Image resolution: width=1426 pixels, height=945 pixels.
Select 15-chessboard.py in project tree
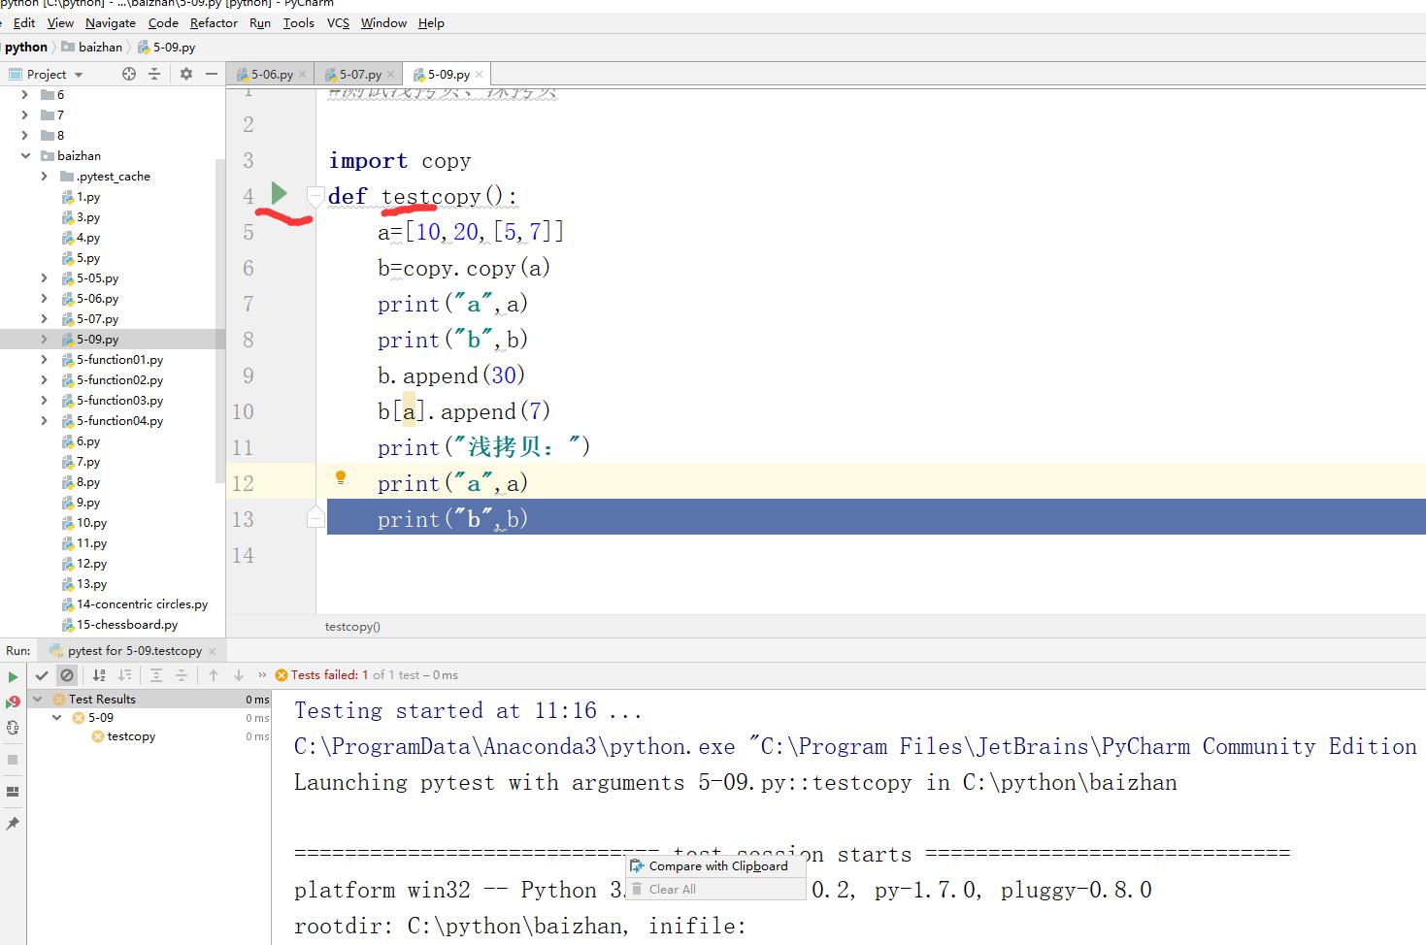coord(127,624)
